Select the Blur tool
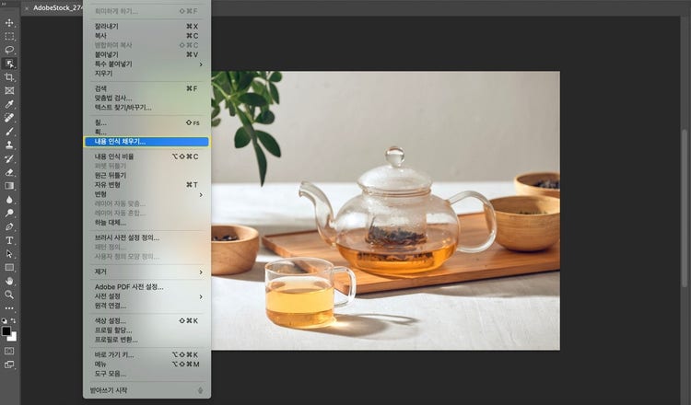Image resolution: width=691 pixels, height=405 pixels. (x=9, y=200)
